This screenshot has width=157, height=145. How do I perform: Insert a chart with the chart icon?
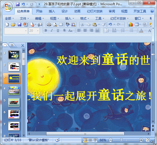pyautogui.click(x=131, y=25)
